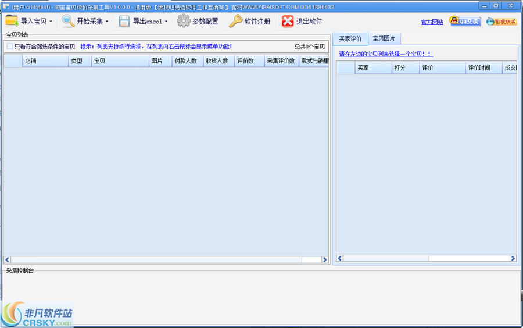
Task: Click the 打分 column header
Action: tap(406, 67)
